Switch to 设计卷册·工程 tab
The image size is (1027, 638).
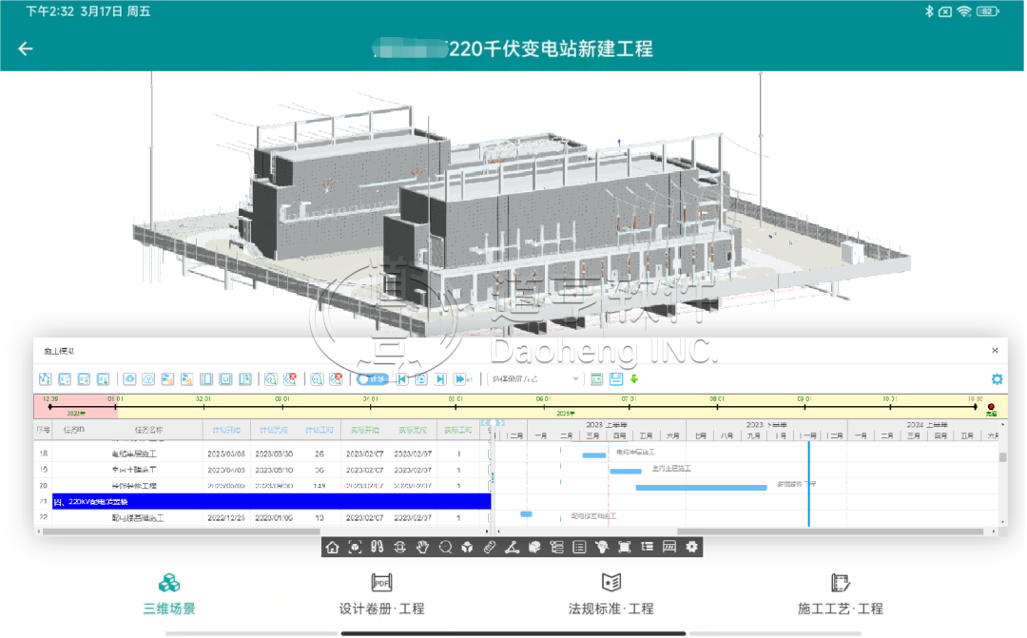tap(381, 594)
